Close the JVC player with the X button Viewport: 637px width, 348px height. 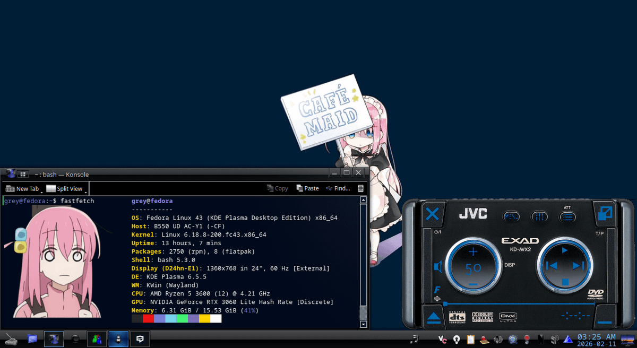(433, 214)
